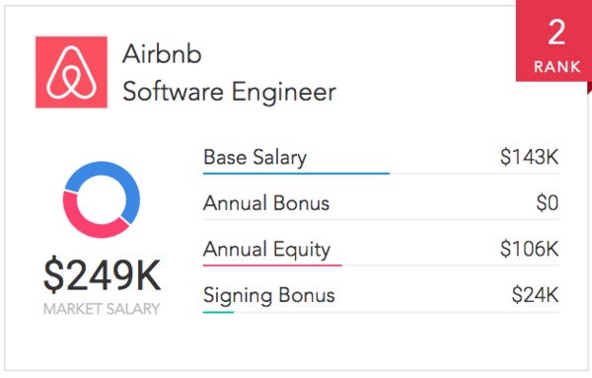Click the $249K market salary total
Image resolution: width=592 pixels, height=378 pixels.
[102, 275]
